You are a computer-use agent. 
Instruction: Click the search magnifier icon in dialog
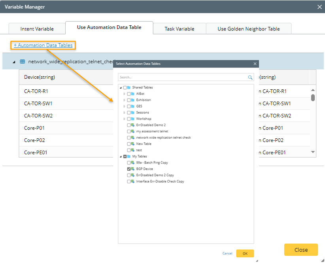click(250, 77)
